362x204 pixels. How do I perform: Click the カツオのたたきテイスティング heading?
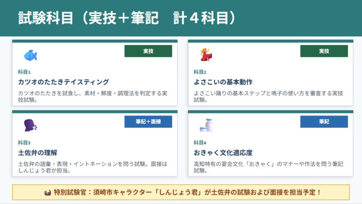pyautogui.click(x=63, y=82)
